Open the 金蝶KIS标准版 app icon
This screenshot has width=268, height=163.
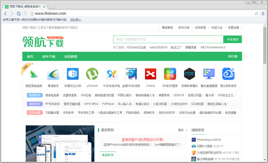click(x=131, y=74)
